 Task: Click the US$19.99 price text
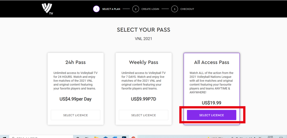(x=211, y=103)
